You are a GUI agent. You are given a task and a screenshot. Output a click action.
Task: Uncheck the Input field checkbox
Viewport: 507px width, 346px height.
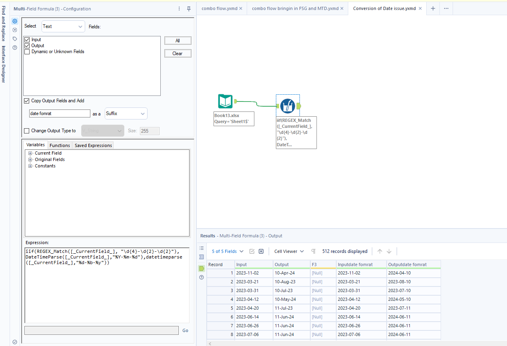pos(27,40)
